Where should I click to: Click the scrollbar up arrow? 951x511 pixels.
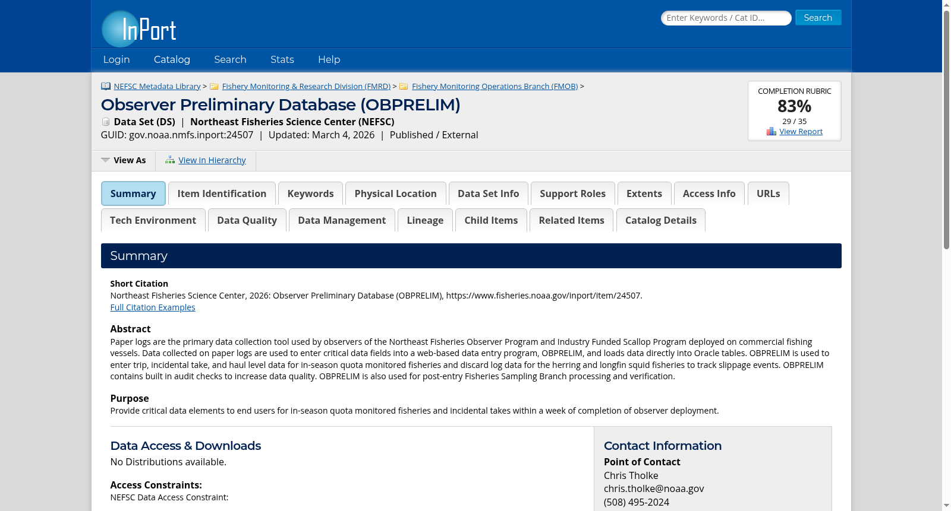coord(946,5)
